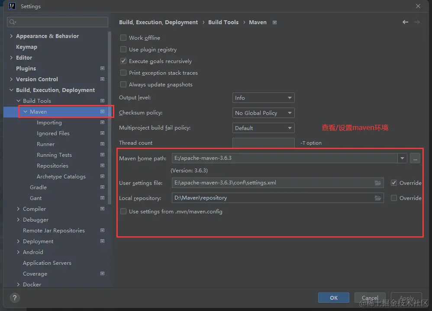Screen dimensions: 432x311
Task: Click the Thread count input field
Action: click(x=263, y=143)
